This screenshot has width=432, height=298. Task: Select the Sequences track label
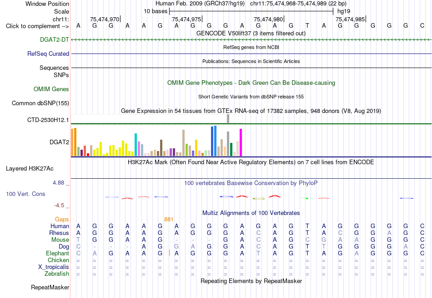point(54,68)
